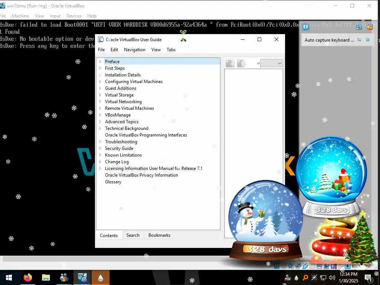Open the Devices menu in the VirtualBox VM window
This screenshot has width=380, height=285.
tap(74, 16)
